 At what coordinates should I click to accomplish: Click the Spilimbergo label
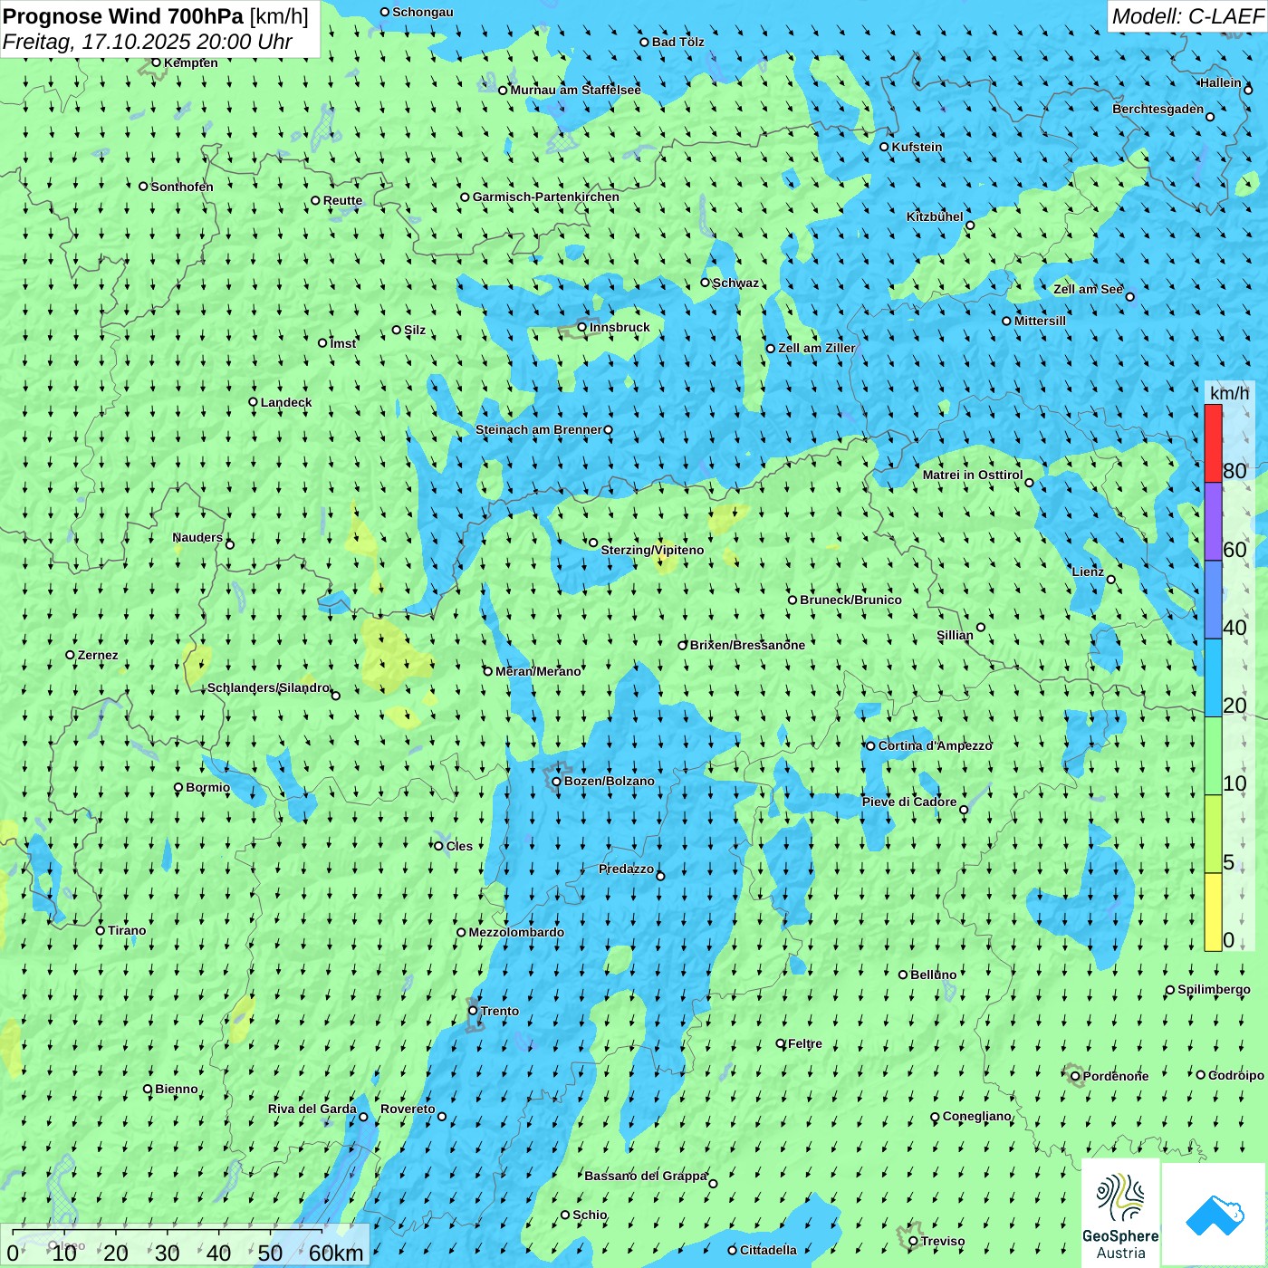tap(1214, 989)
